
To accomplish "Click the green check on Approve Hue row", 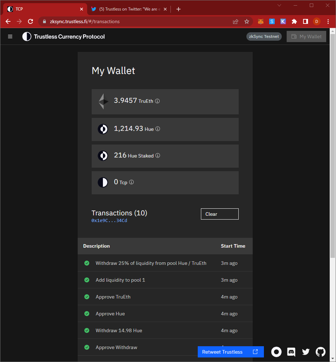I will [x=87, y=314].
